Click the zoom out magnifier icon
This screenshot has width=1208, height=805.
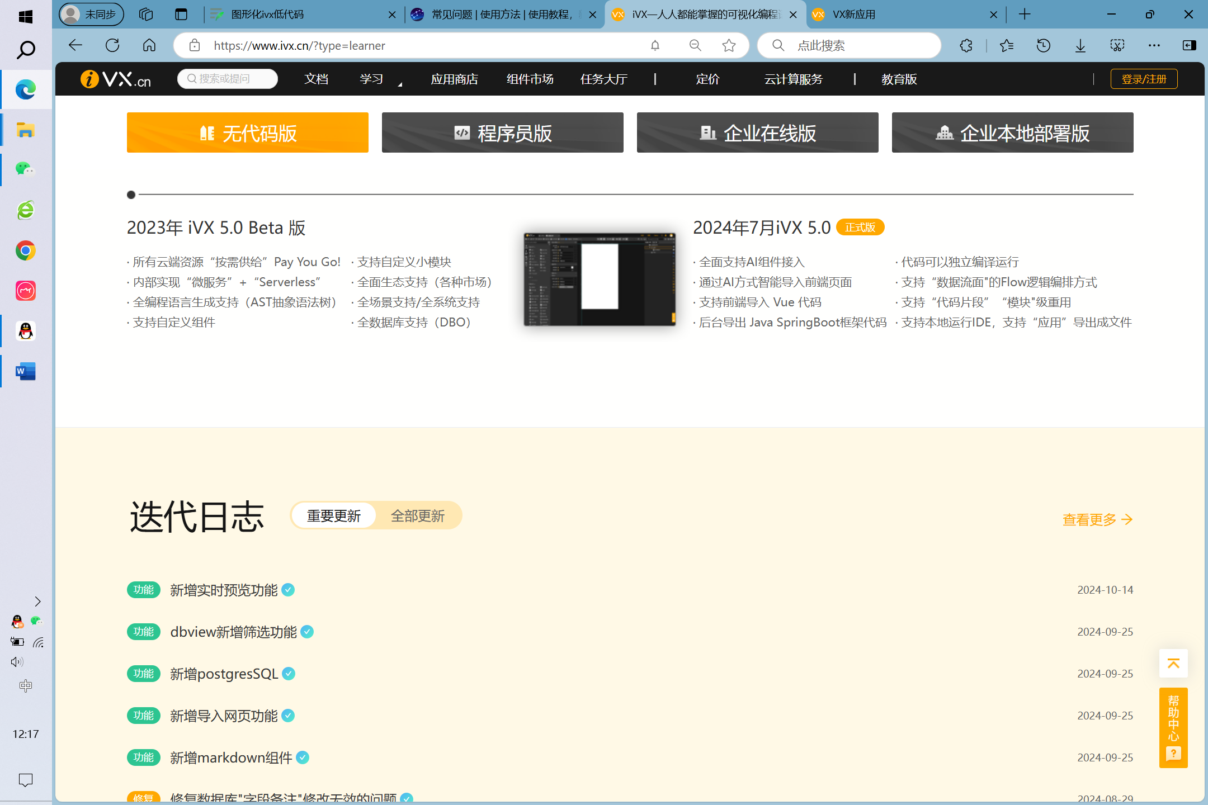[695, 45]
